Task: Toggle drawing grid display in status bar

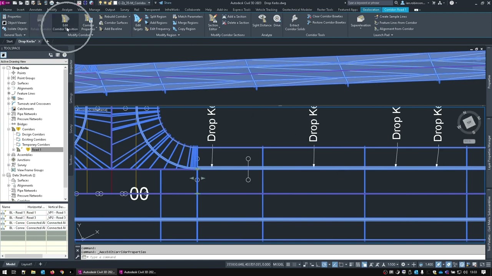Action: pos(288,264)
